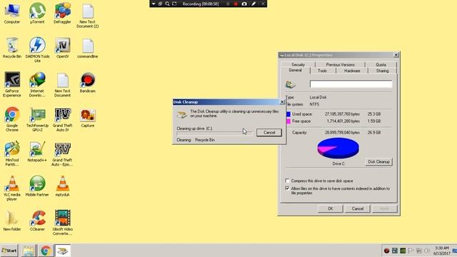Viewport: 457px width, 257px height.
Task: Select Google Chrome desktop shortcut
Action: point(12,119)
